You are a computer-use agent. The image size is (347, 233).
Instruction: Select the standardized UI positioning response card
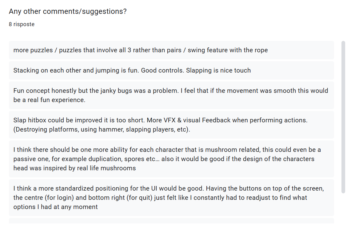point(171,198)
